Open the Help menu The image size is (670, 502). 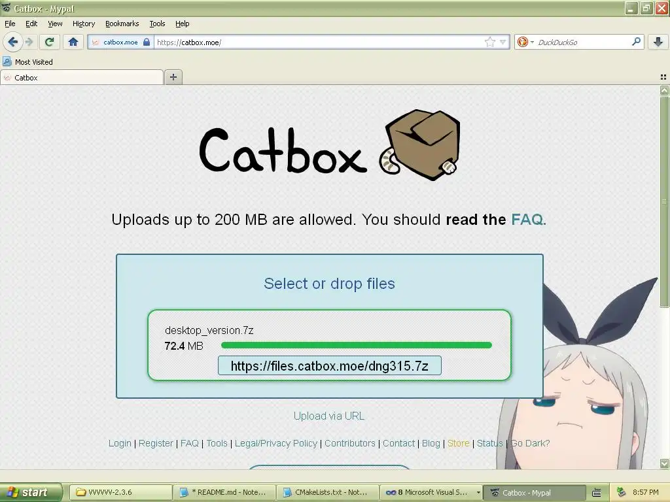182,24
